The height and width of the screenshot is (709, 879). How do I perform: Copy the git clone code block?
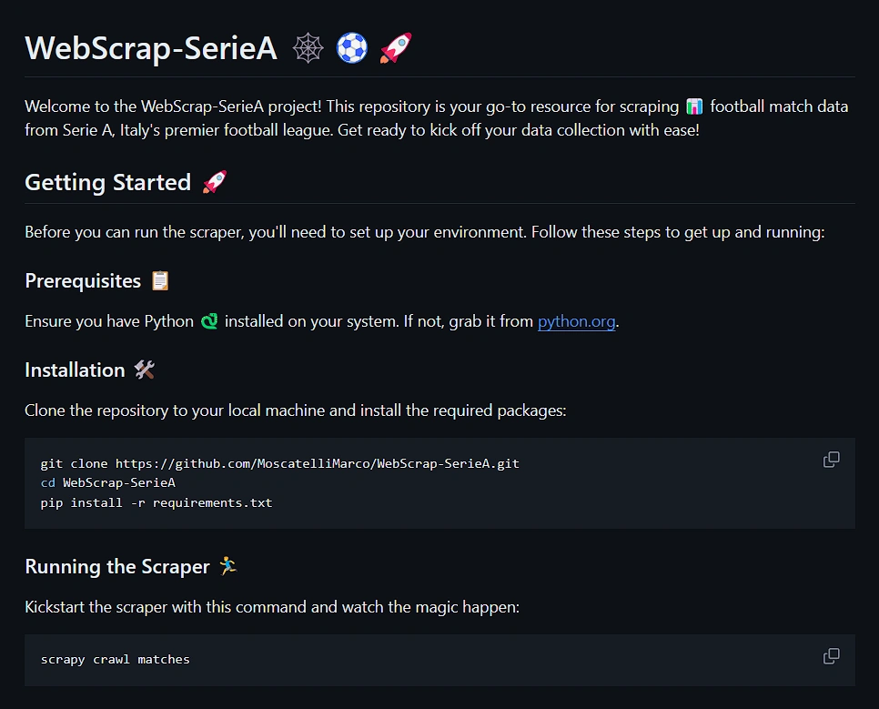[x=832, y=460]
